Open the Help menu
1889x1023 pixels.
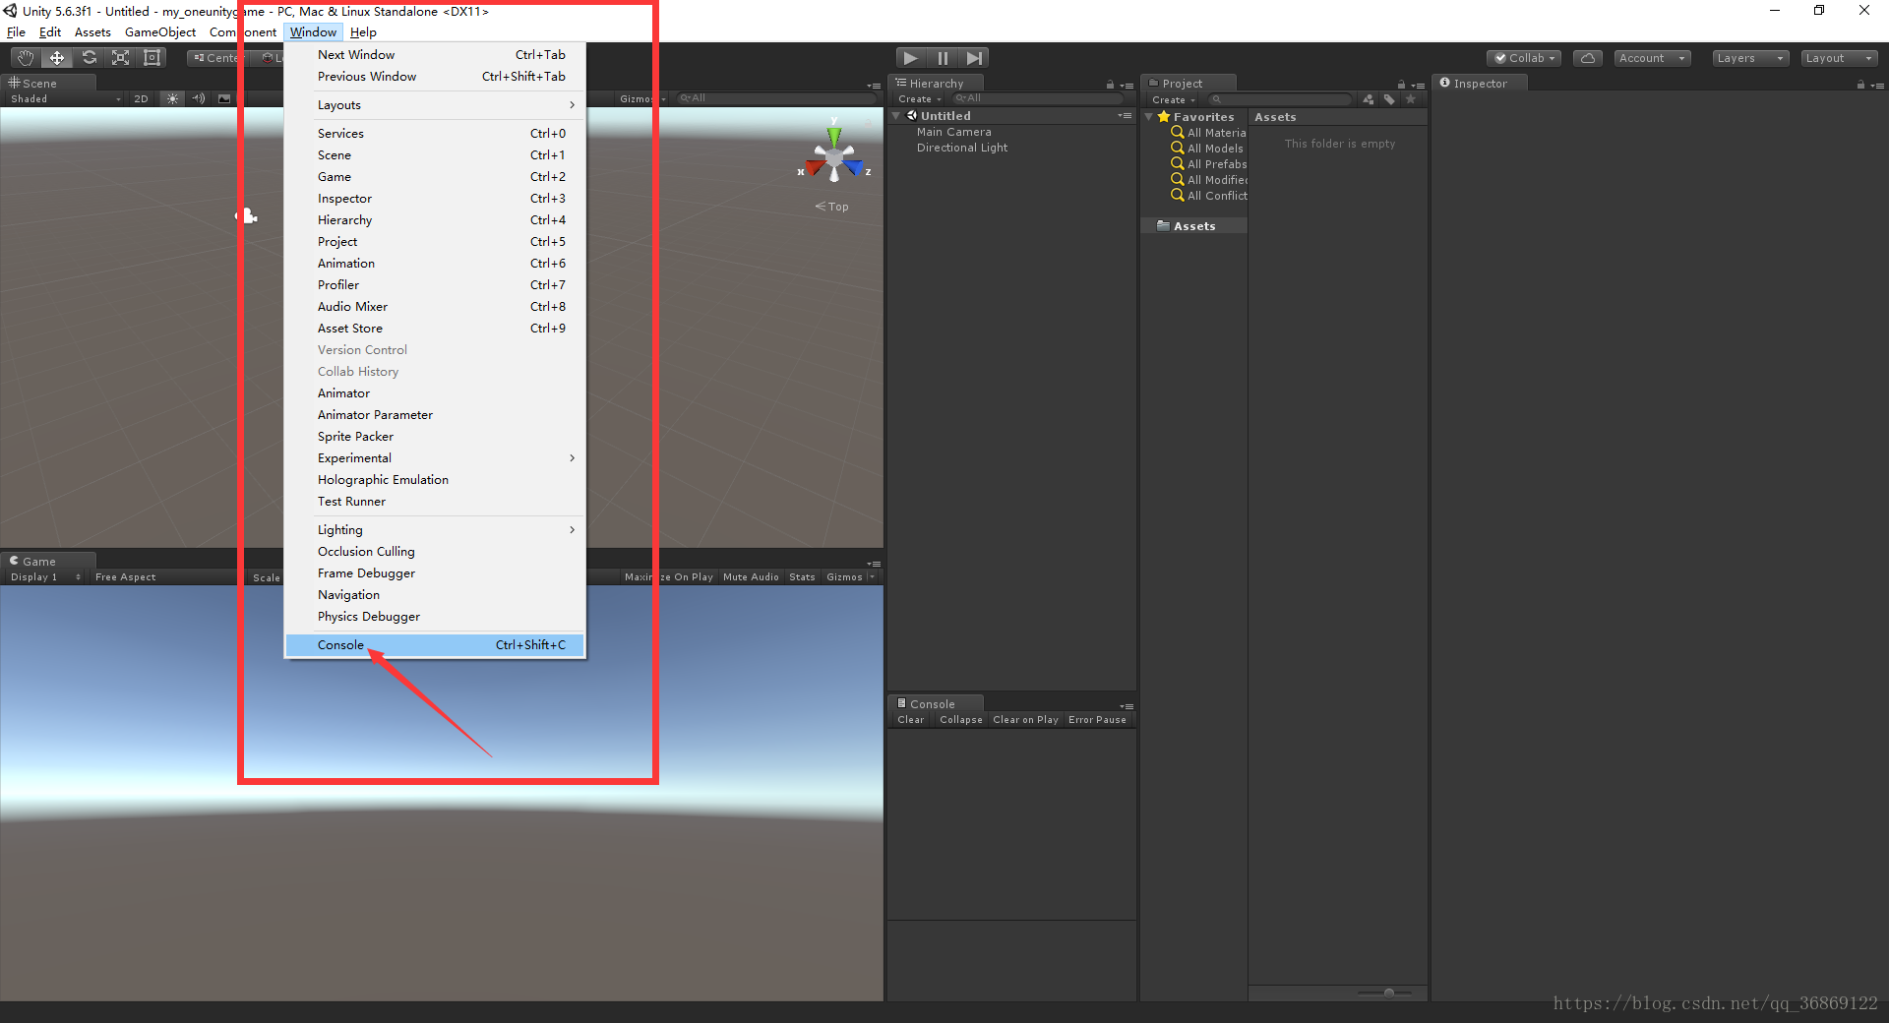coord(363,32)
